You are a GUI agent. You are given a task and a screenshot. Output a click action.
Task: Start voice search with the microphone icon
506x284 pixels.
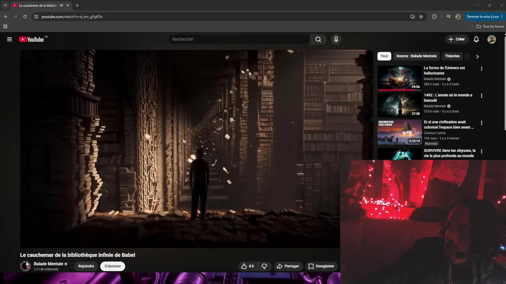[336, 39]
